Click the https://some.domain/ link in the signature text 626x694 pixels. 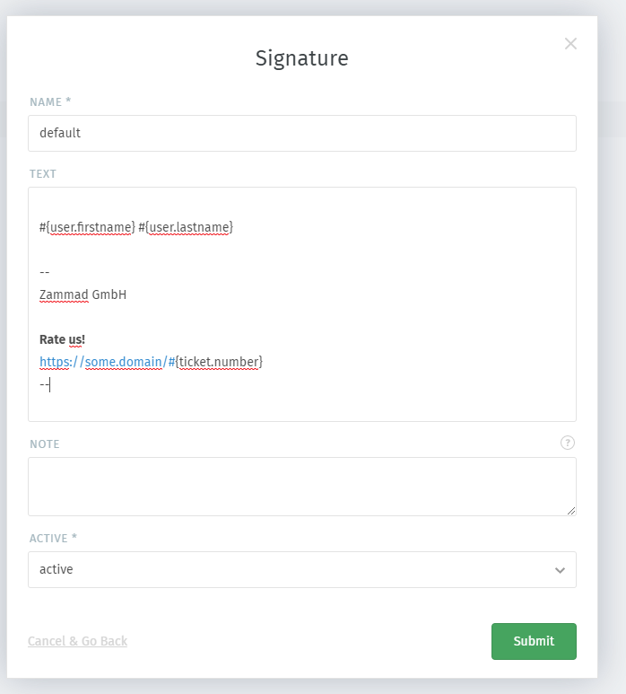pos(103,362)
